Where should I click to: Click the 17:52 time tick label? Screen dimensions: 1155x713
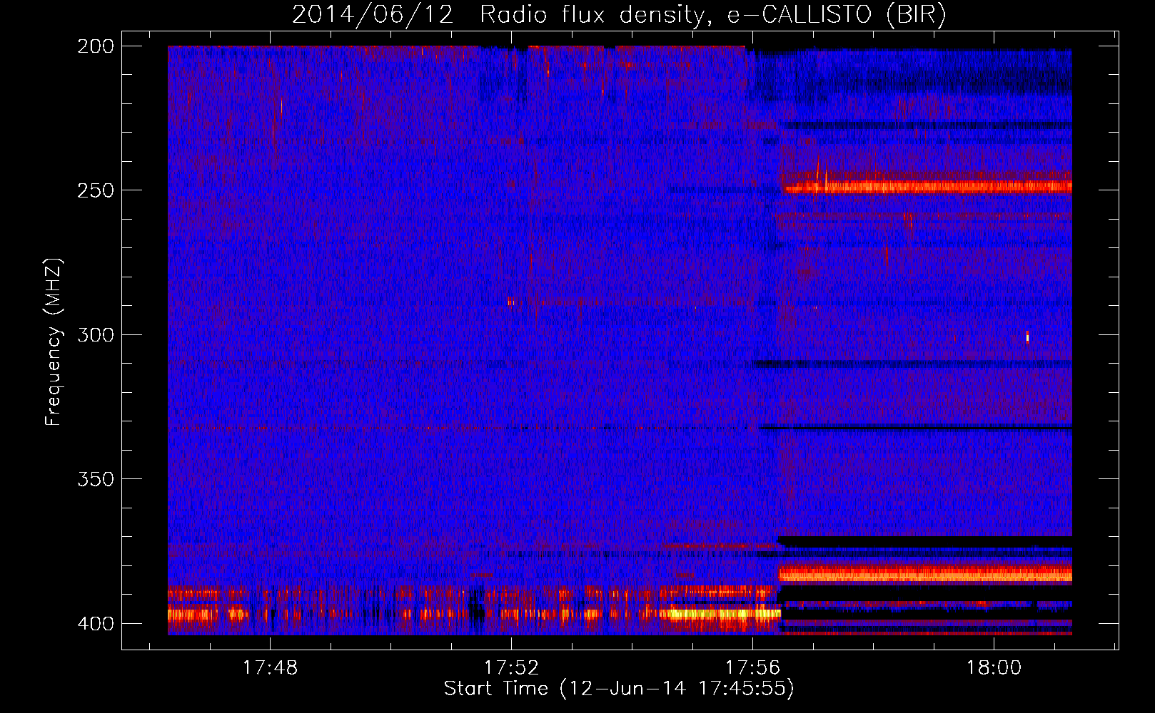click(511, 668)
